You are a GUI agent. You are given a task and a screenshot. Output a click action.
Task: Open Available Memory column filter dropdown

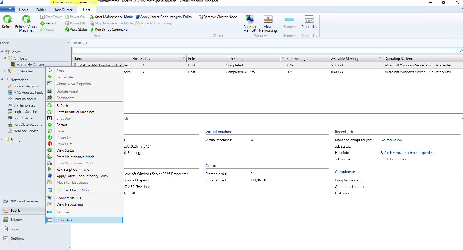[x=380, y=59]
